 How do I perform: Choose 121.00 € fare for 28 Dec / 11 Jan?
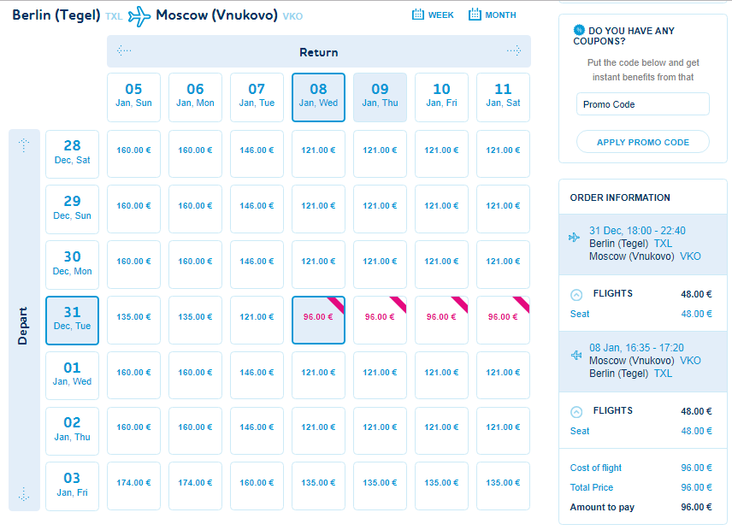[503, 154]
